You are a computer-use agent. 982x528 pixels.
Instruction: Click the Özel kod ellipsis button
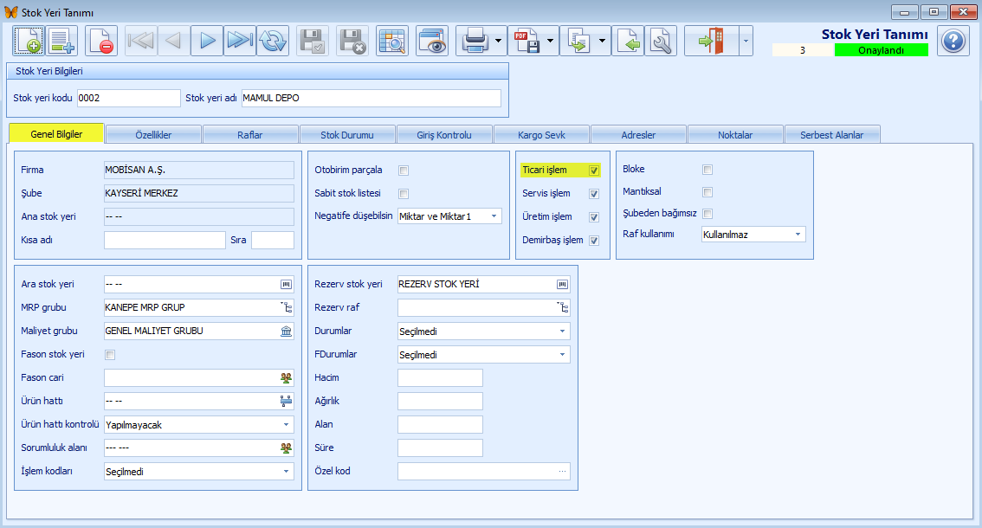pos(563,472)
